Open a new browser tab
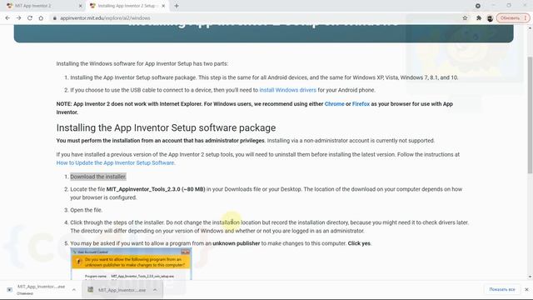This screenshot has height=300, width=533. [177, 6]
